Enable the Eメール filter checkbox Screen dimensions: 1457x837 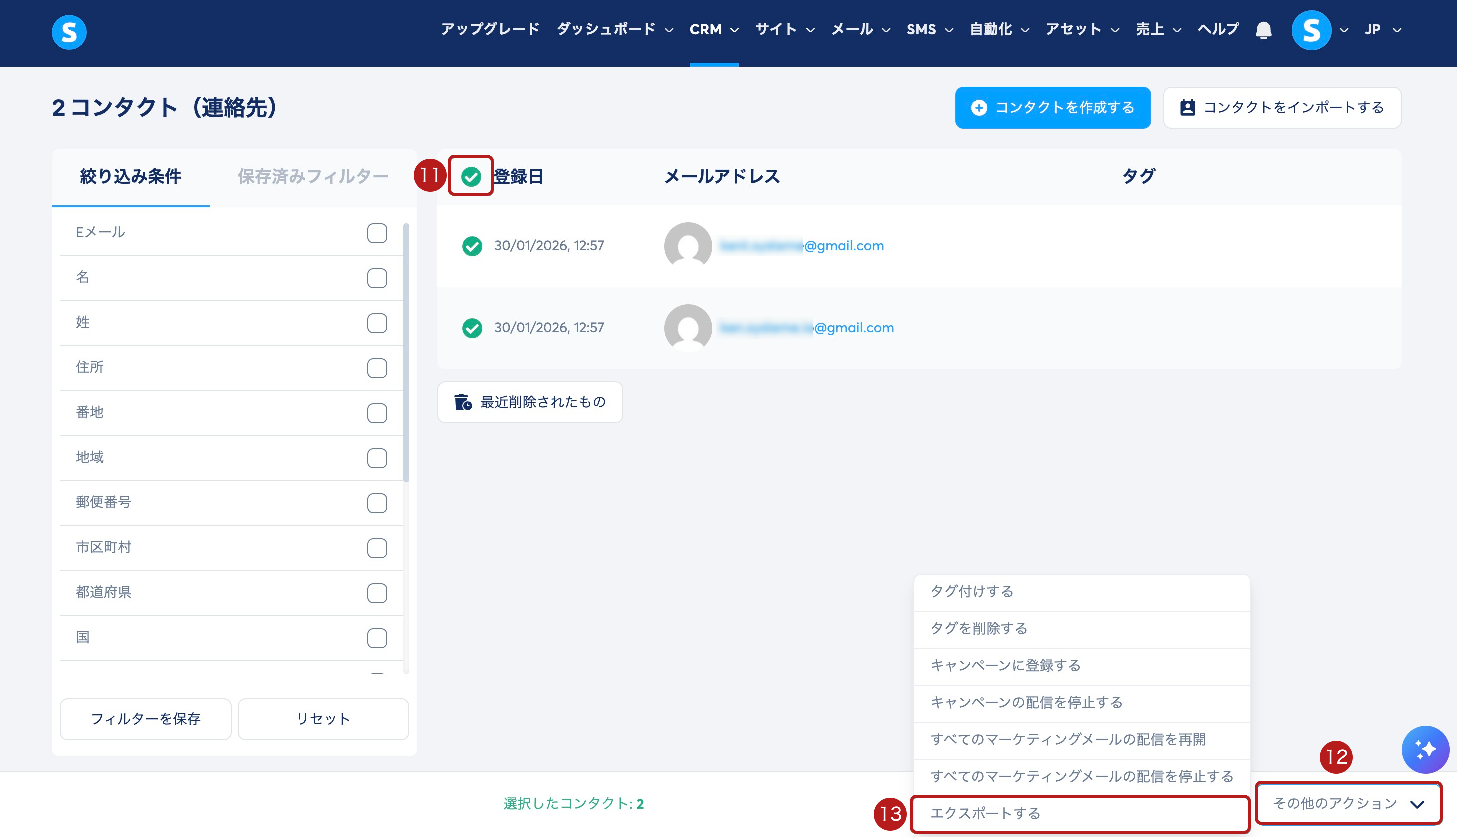pos(377,233)
